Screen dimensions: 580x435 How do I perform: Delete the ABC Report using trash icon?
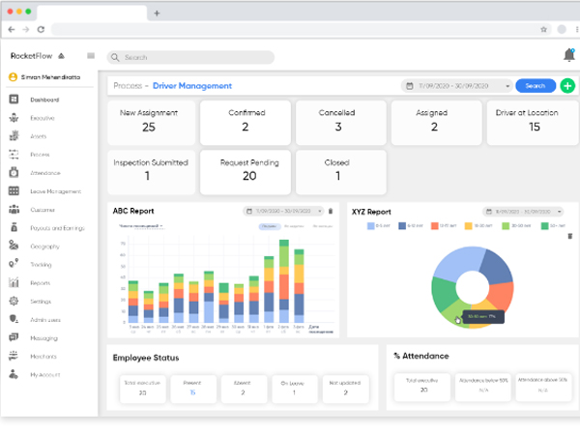(331, 211)
